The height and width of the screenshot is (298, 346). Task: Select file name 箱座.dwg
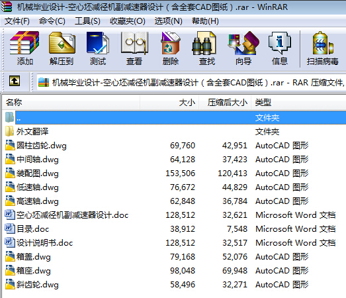coord(34,271)
